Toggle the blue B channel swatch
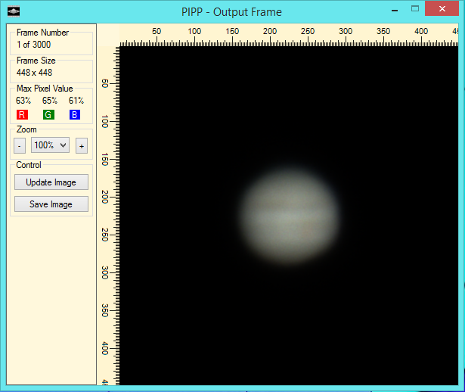The width and height of the screenshot is (465, 392). (75, 114)
